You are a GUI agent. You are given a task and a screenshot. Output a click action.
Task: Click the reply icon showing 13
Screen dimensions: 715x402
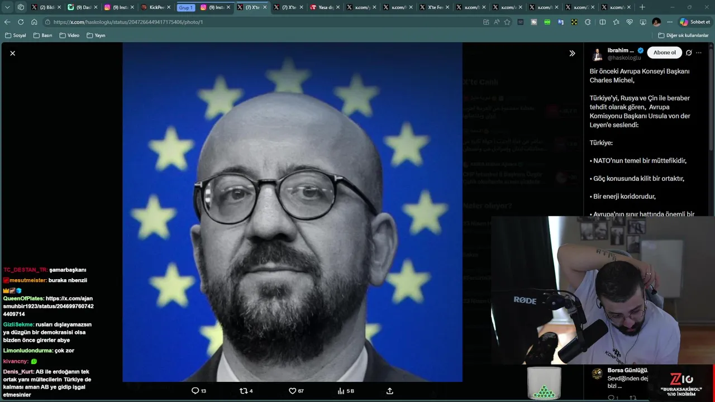(199, 391)
